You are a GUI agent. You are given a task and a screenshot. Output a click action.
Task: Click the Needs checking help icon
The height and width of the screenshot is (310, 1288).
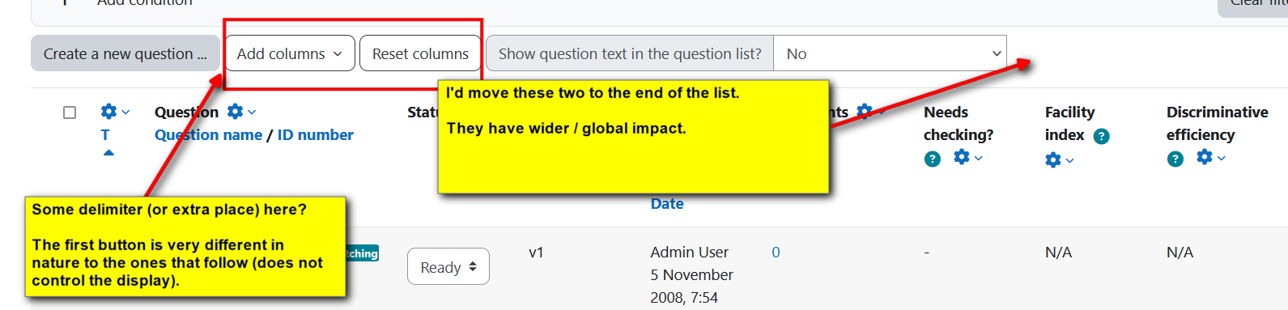pyautogui.click(x=933, y=159)
